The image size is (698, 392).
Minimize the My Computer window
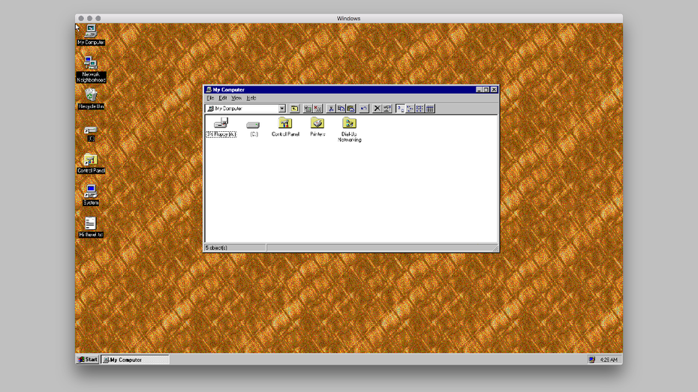coord(479,89)
